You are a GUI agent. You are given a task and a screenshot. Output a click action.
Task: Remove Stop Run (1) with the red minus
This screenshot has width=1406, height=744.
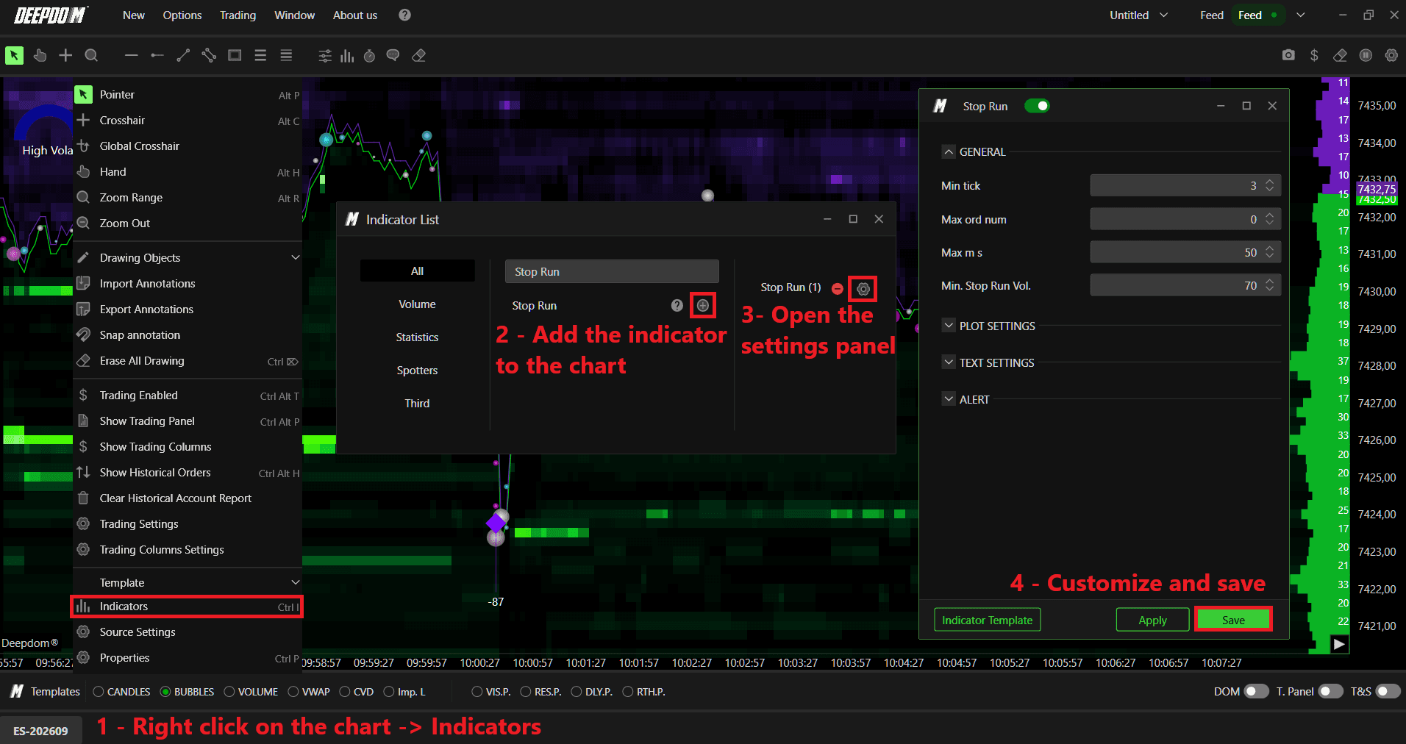838,289
